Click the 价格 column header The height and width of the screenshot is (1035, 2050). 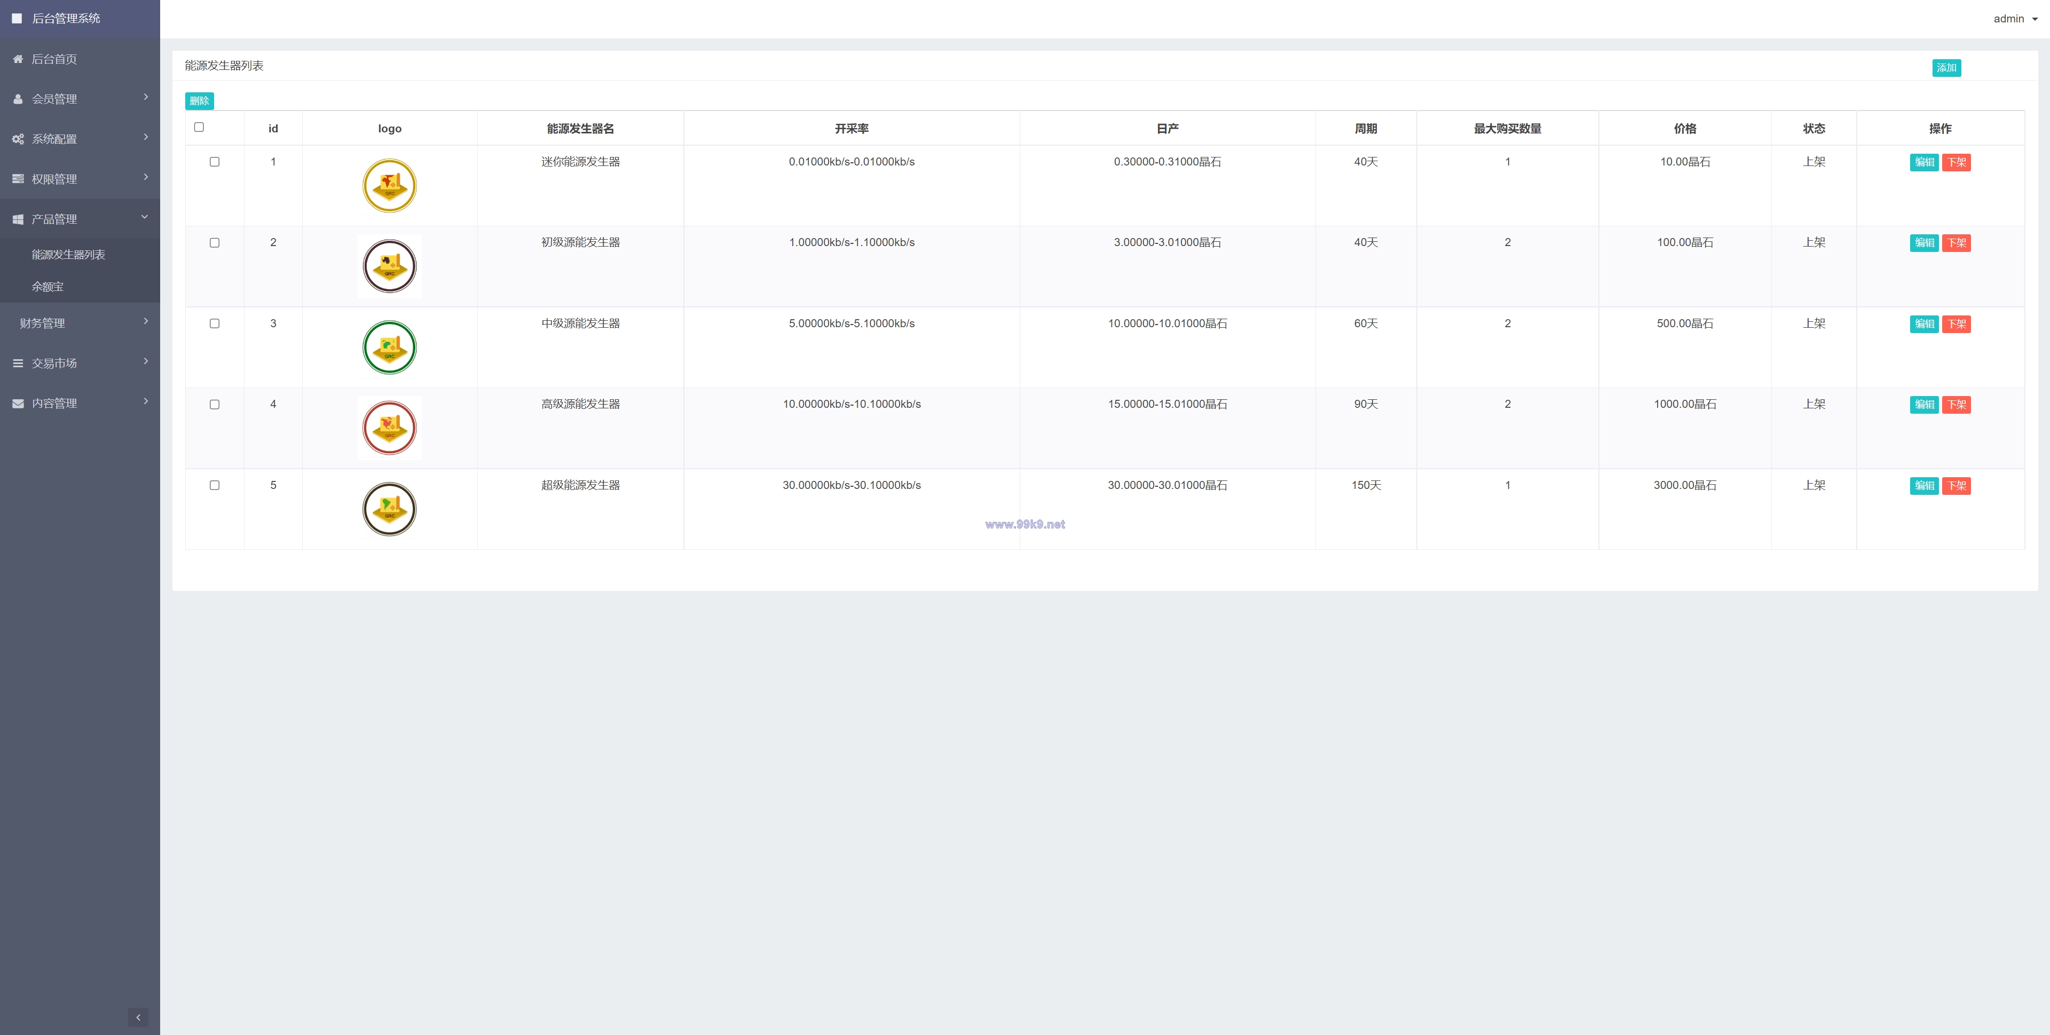pos(1685,129)
